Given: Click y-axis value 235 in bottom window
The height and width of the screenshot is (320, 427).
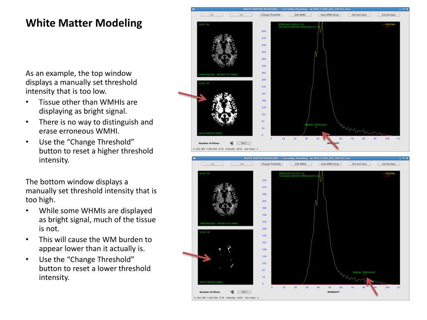Looking at the screenshot, I should [264, 236].
